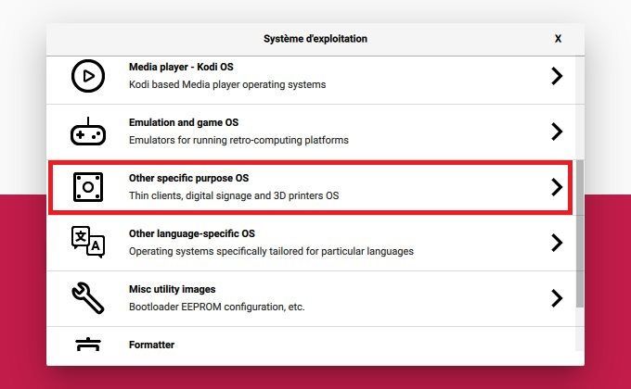
Task: Click the Other specific purpose OS icon
Action: point(88,187)
